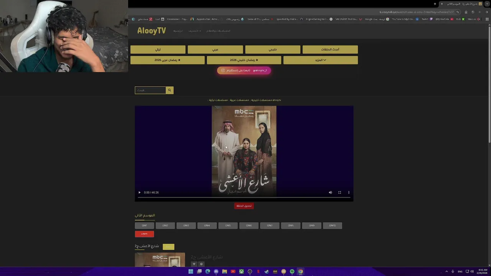Seek along the video progress bar
This screenshot has width=491, height=276.
click(x=244, y=197)
